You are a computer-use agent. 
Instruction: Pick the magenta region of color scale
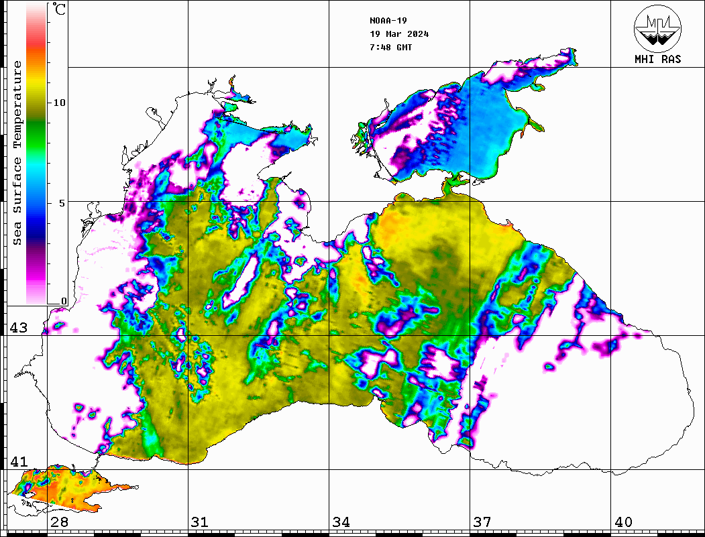click(36, 272)
